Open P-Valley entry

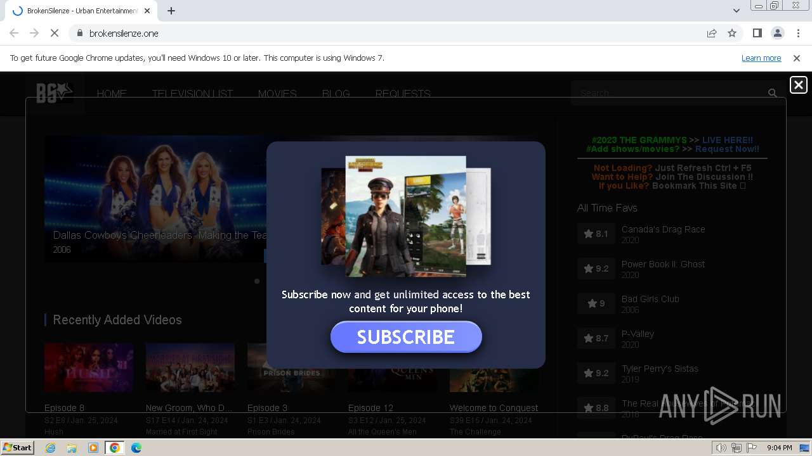click(638, 334)
